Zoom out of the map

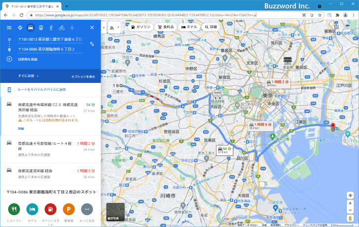(x=350, y=210)
